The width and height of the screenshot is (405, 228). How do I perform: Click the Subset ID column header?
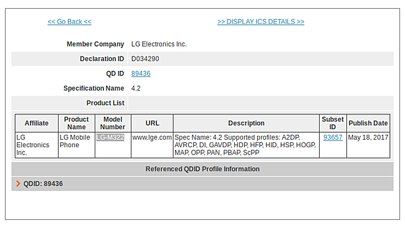coord(333,123)
